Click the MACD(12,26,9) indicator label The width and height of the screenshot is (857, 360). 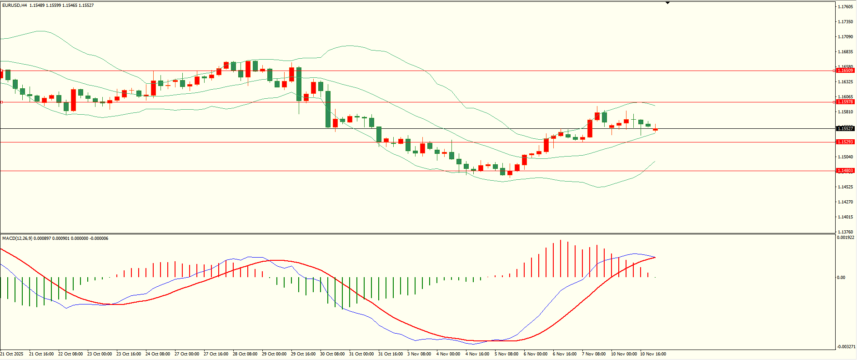click(x=17, y=238)
